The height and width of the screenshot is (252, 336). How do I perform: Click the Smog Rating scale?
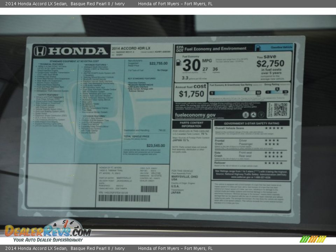tap(276, 92)
